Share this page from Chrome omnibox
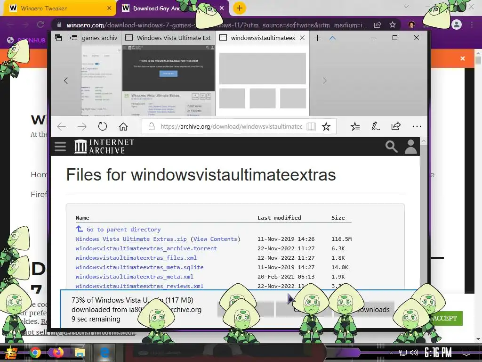Viewport: 482px width, 362px height. [x=378, y=25]
